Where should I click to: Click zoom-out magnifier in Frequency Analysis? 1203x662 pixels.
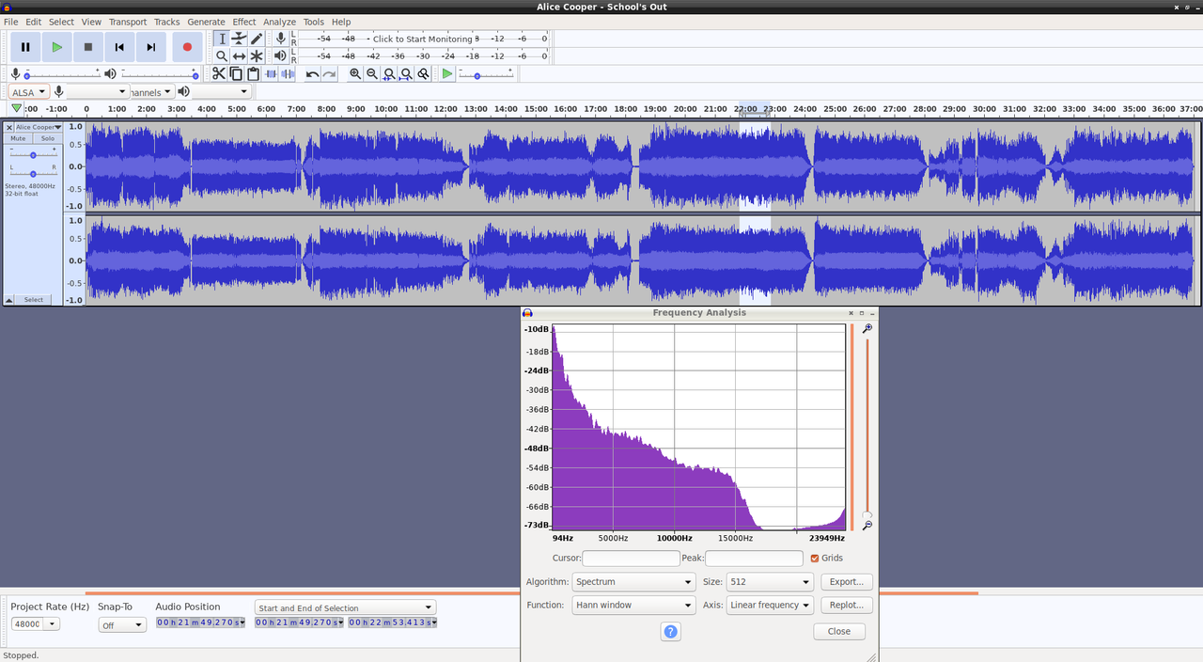click(x=867, y=526)
